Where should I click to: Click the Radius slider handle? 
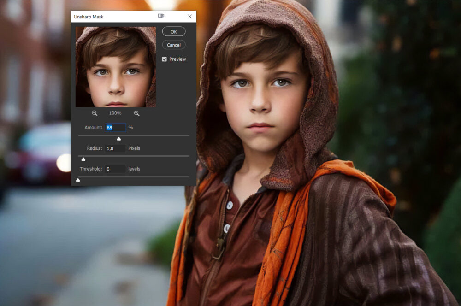click(x=83, y=159)
